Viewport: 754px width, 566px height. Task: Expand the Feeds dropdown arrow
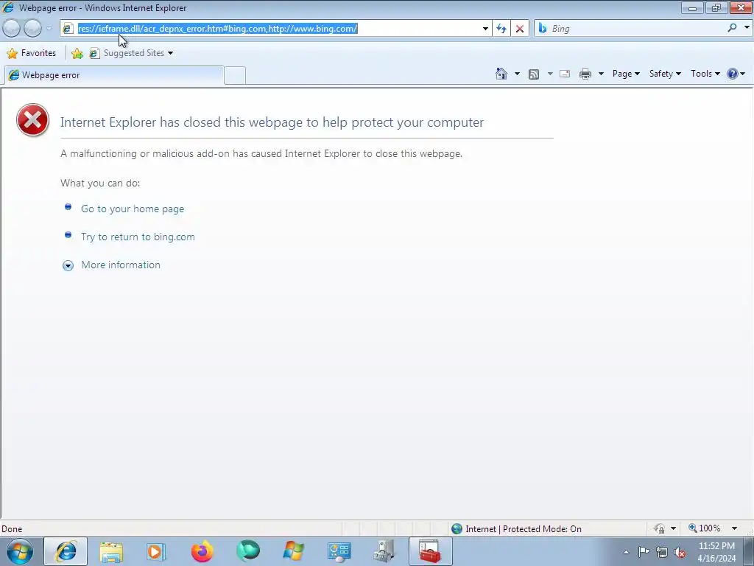click(x=550, y=74)
